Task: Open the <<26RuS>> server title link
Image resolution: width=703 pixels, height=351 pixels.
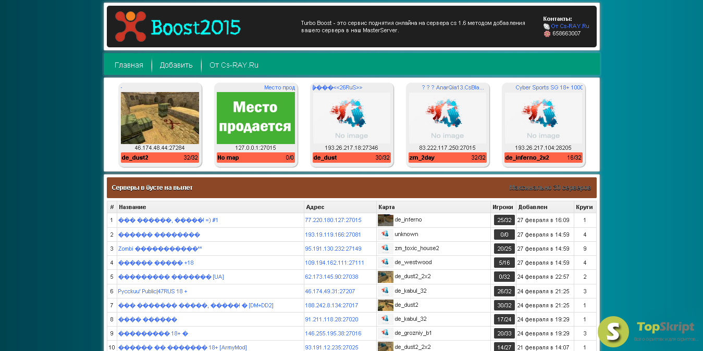Action: pyautogui.click(x=338, y=87)
